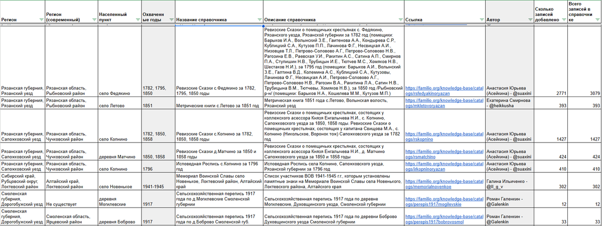Select the years cell 1782, 1850, 1858

pos(158,126)
